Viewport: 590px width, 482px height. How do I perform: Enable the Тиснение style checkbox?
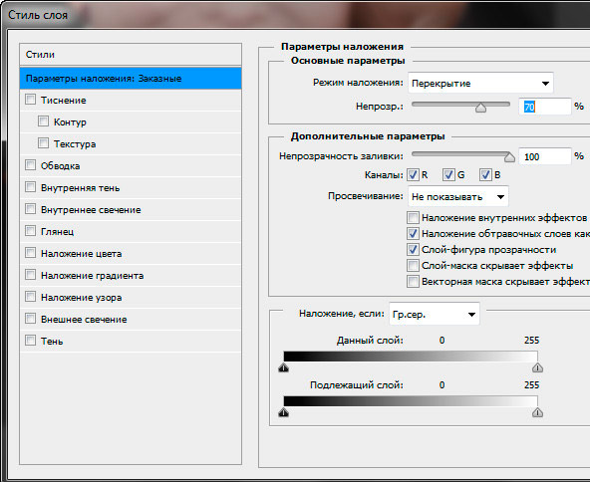pyautogui.click(x=31, y=100)
